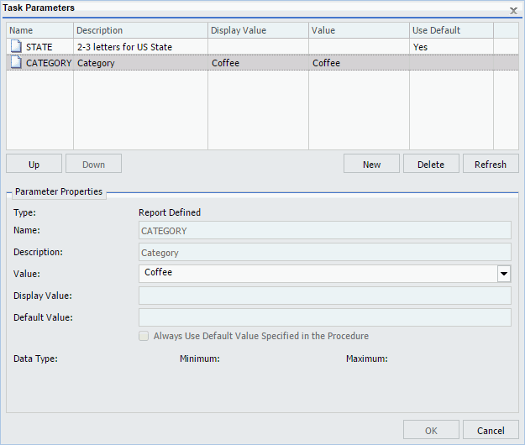Click the CATEGORY parameter document icon
The width and height of the screenshot is (525, 445).
(15, 63)
